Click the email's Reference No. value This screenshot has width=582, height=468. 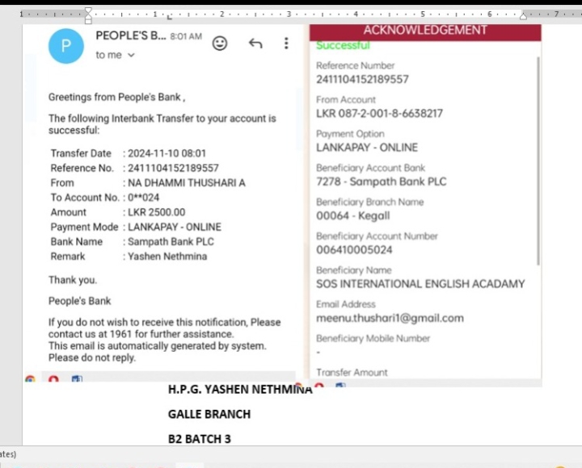click(173, 168)
